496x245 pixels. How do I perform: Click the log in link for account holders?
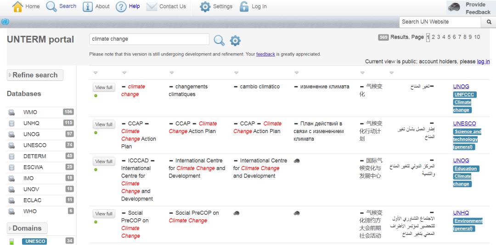[x=483, y=61]
